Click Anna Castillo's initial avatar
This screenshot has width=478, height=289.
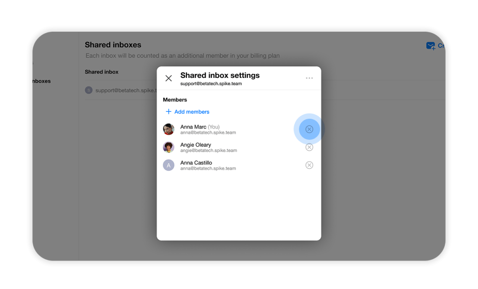click(x=169, y=165)
